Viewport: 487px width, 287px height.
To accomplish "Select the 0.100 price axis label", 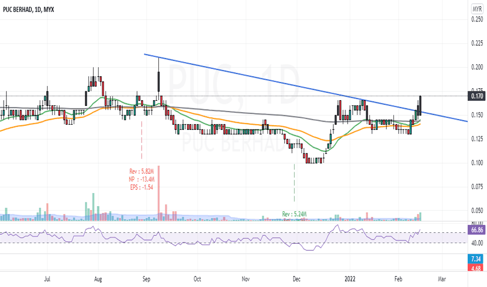I will (477, 163).
